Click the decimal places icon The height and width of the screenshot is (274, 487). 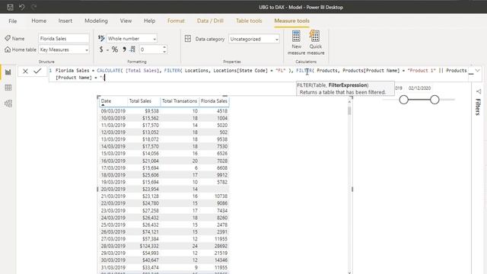[x=132, y=49]
